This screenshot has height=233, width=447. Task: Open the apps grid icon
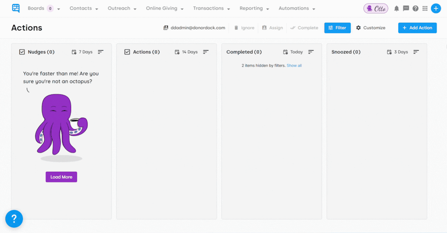425,8
